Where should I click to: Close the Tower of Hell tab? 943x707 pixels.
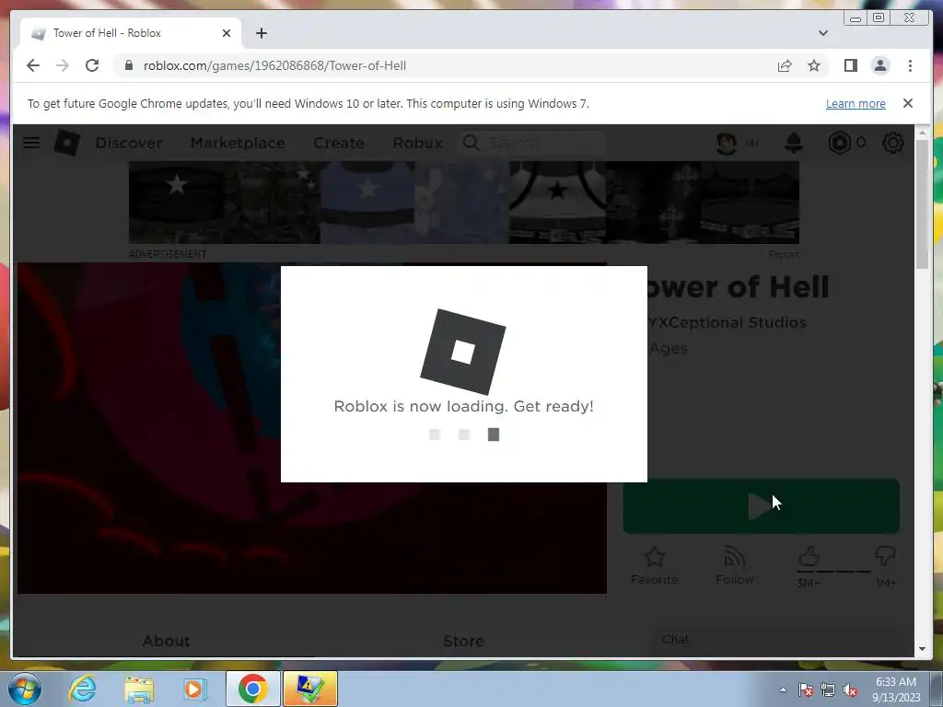[x=227, y=33]
